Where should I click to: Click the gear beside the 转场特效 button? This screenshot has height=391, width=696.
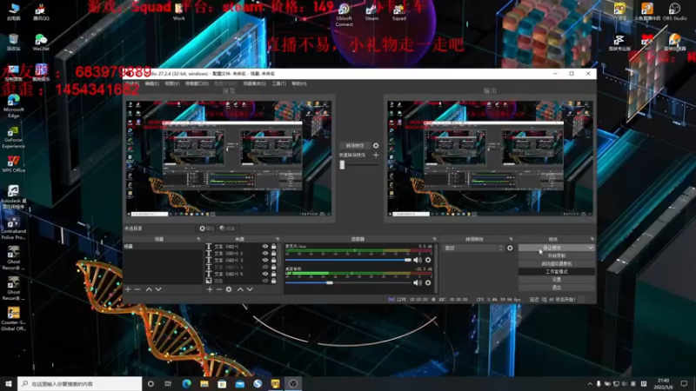(376, 145)
